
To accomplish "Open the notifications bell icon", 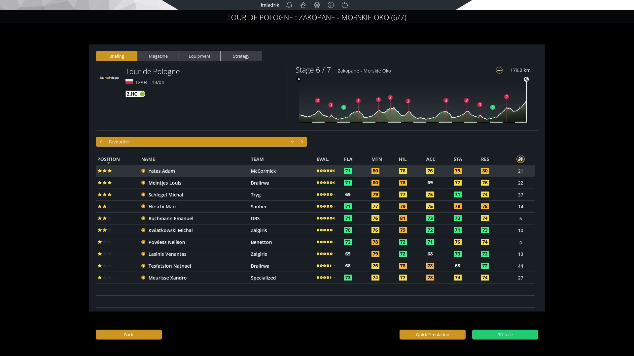I will pyautogui.click(x=289, y=5).
